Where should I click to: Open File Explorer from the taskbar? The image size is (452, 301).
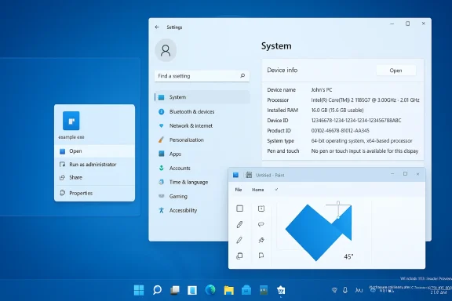point(228,290)
